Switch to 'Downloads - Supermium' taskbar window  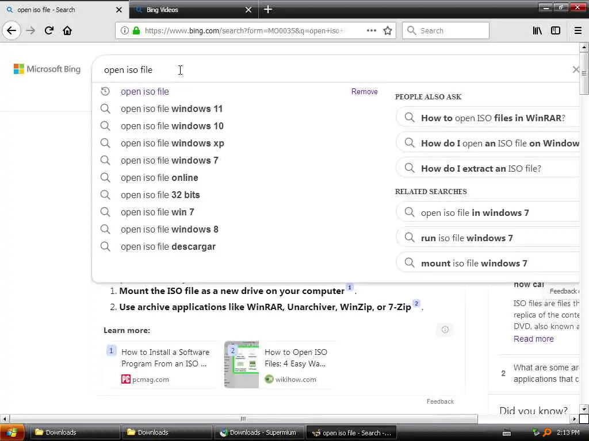259,432
